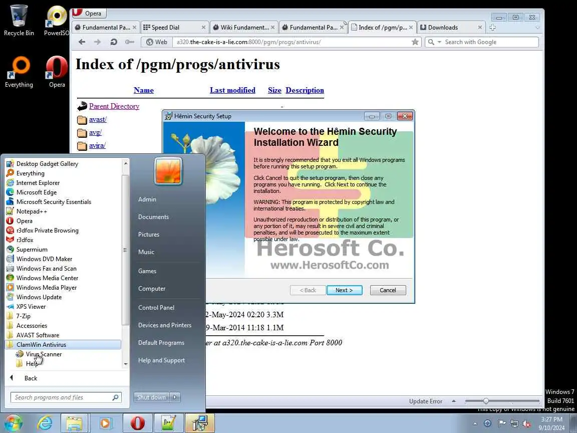The image size is (577, 433).
Task: Click the search magnifier in Start menu
Action: pos(115,397)
